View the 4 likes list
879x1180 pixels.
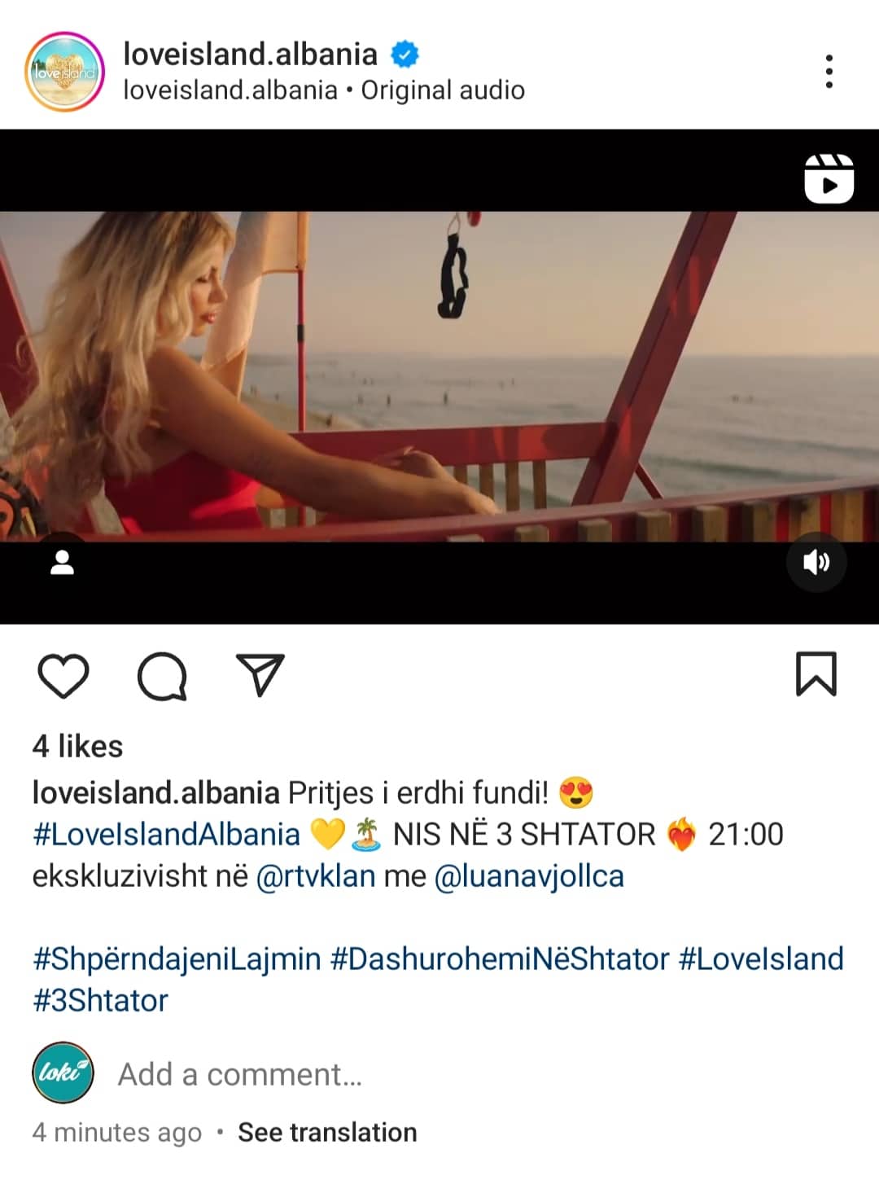77,746
